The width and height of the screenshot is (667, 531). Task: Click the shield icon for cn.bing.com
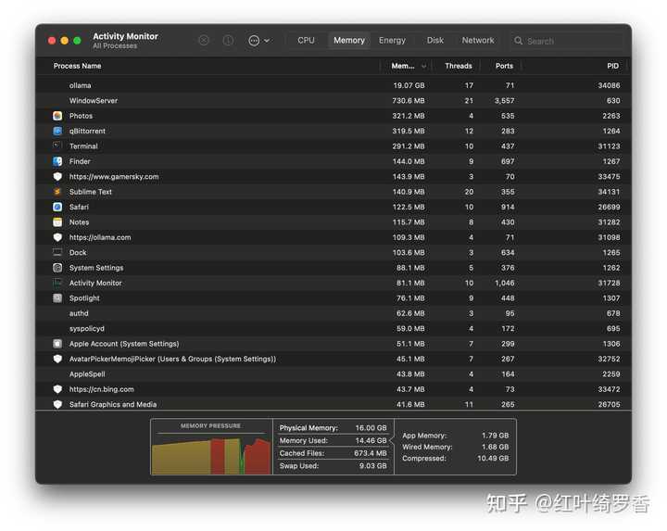(57, 389)
